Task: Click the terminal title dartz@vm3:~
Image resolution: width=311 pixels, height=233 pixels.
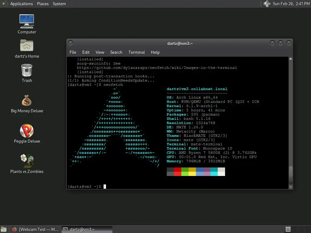Action: point(180,43)
